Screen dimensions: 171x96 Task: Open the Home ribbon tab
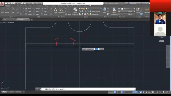8,6
